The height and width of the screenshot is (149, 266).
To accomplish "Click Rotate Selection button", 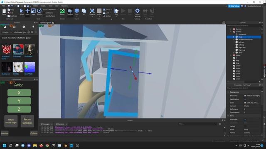I will pyautogui.click(x=27, y=121).
